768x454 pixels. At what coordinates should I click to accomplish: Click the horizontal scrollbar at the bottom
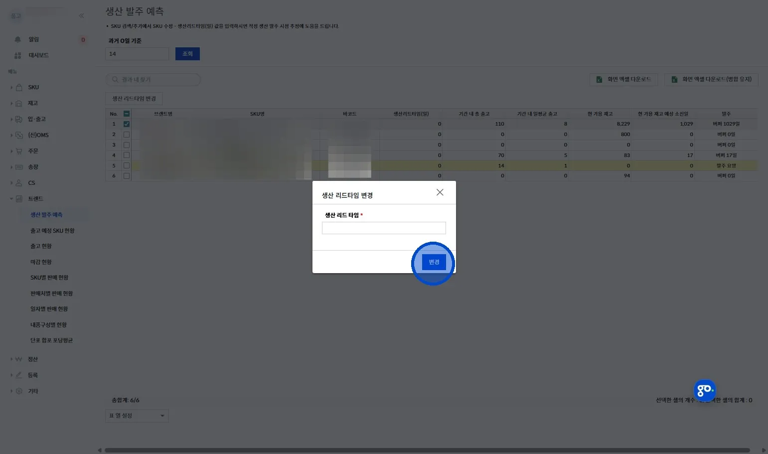(427, 451)
